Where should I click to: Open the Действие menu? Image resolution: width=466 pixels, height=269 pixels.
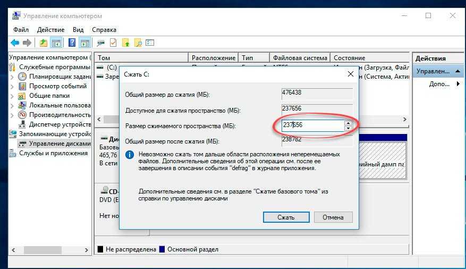coord(50,30)
